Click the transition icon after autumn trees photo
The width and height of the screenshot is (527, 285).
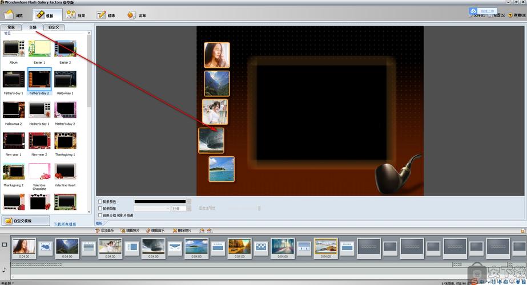pyautogui.click(x=261, y=248)
